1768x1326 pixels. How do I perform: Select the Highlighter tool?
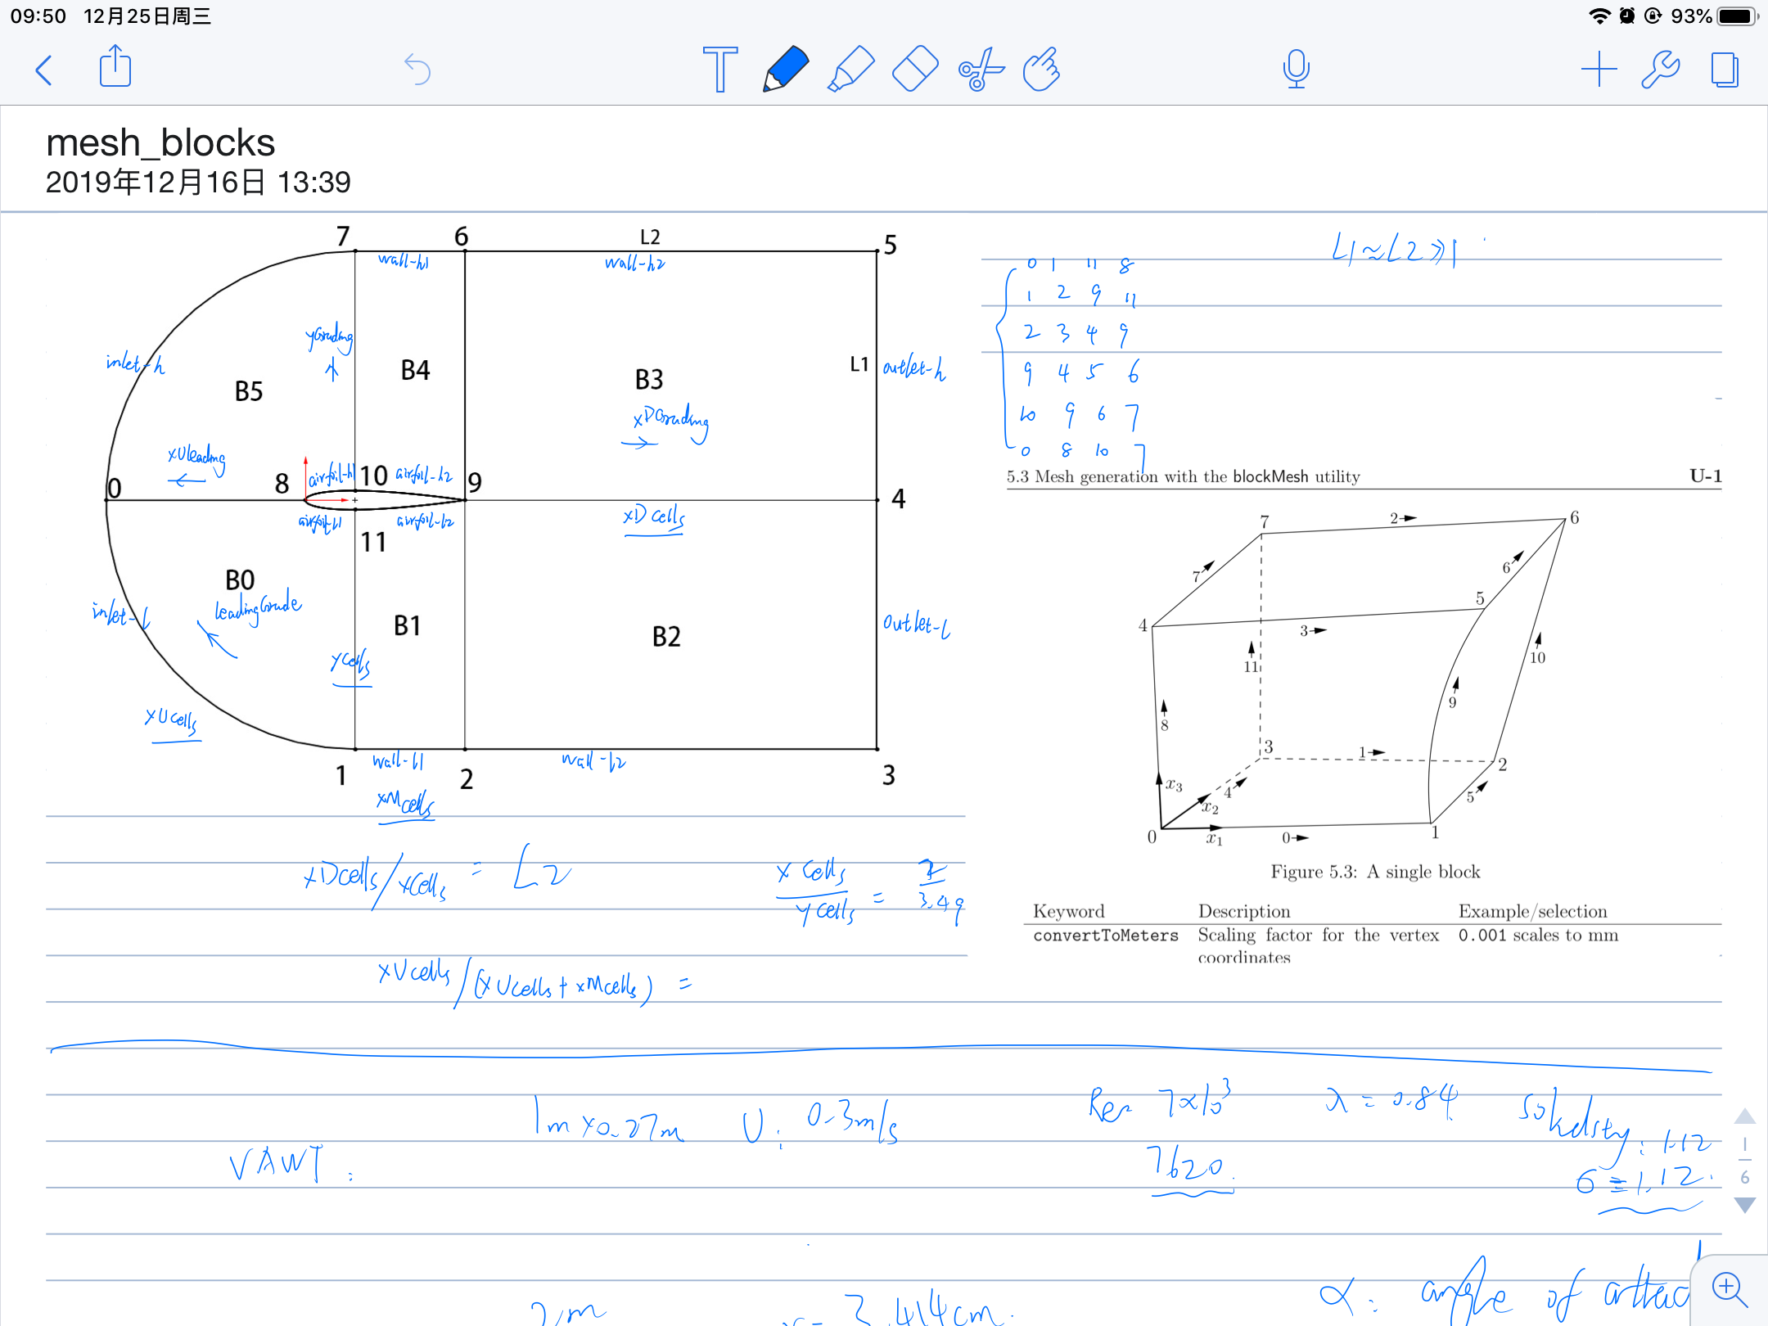tap(851, 69)
